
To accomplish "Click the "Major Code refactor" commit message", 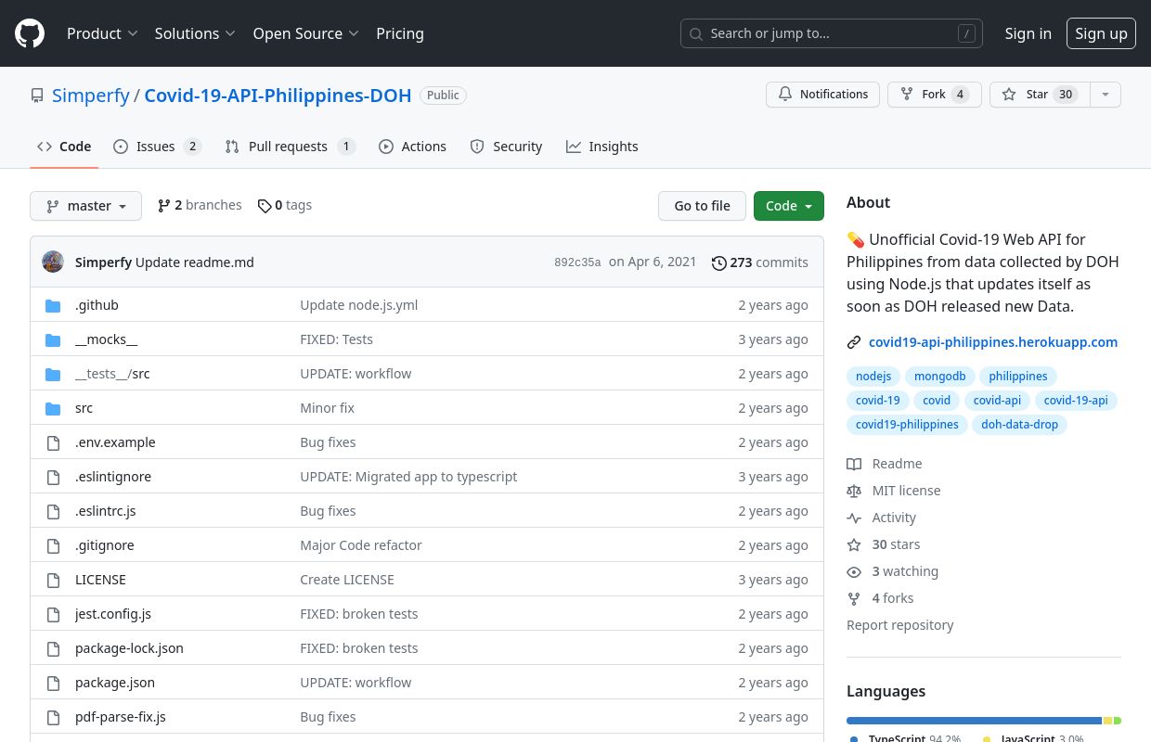I will pos(361,545).
